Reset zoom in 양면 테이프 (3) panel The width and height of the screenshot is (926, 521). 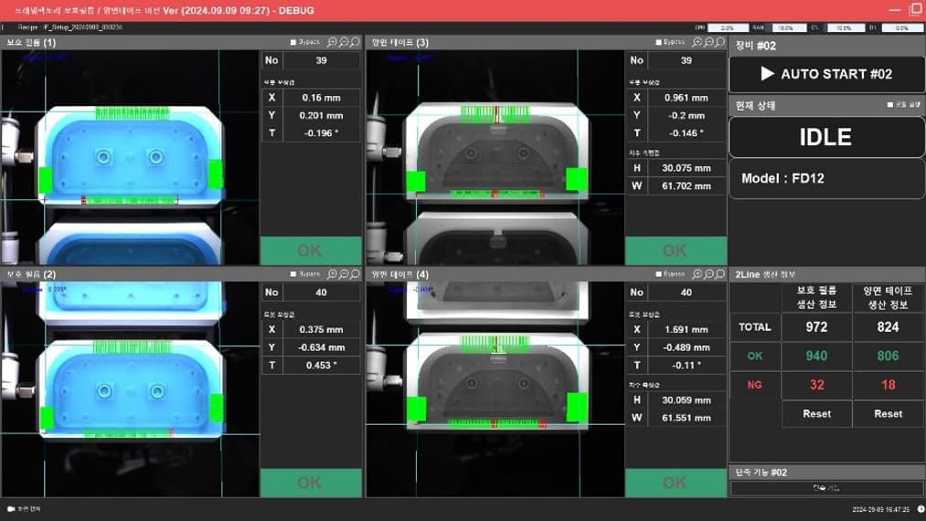click(720, 42)
